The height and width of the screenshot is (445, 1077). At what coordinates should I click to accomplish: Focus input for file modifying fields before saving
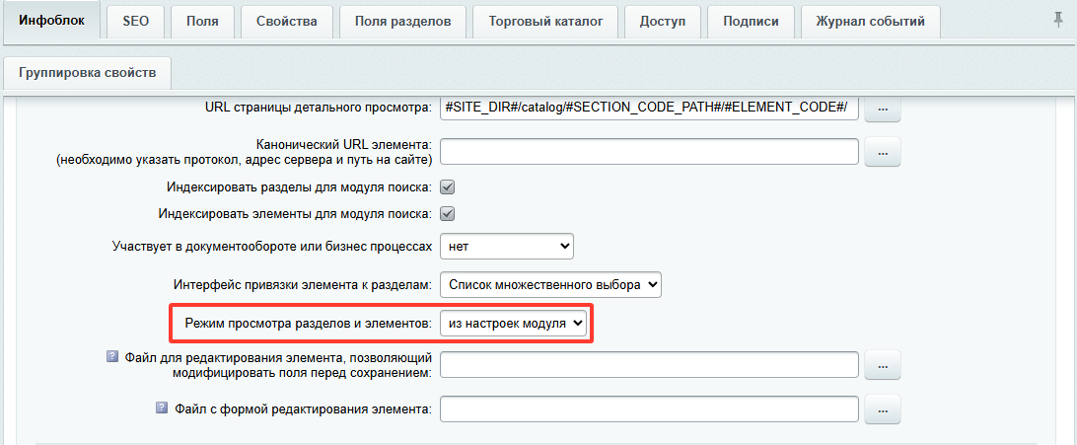pyautogui.click(x=650, y=365)
